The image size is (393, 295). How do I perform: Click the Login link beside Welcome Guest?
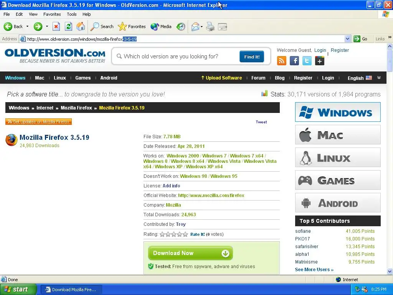click(x=320, y=50)
